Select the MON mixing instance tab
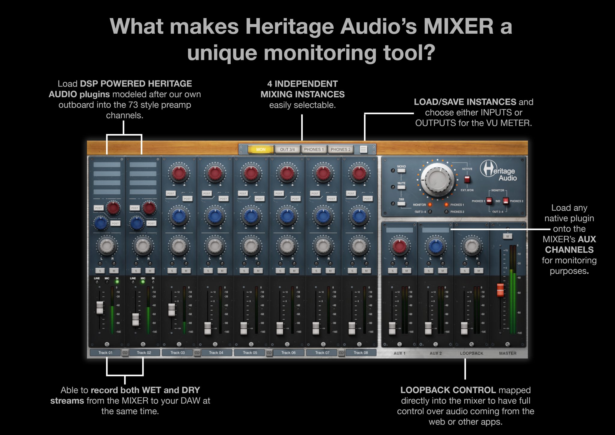This screenshot has width=615, height=435. pyautogui.click(x=261, y=149)
